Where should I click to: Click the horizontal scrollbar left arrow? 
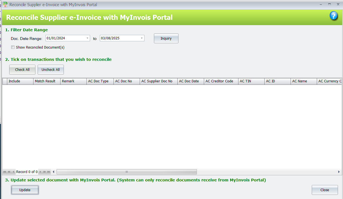[54, 172]
